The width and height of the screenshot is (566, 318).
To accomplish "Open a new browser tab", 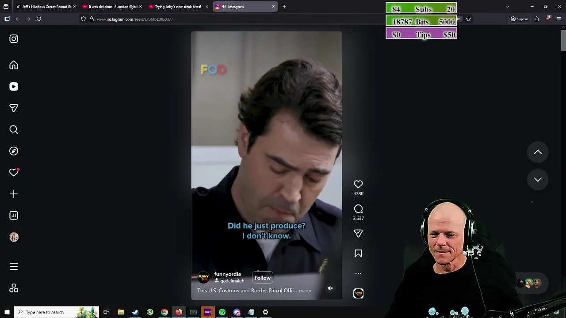I will pyautogui.click(x=284, y=7).
